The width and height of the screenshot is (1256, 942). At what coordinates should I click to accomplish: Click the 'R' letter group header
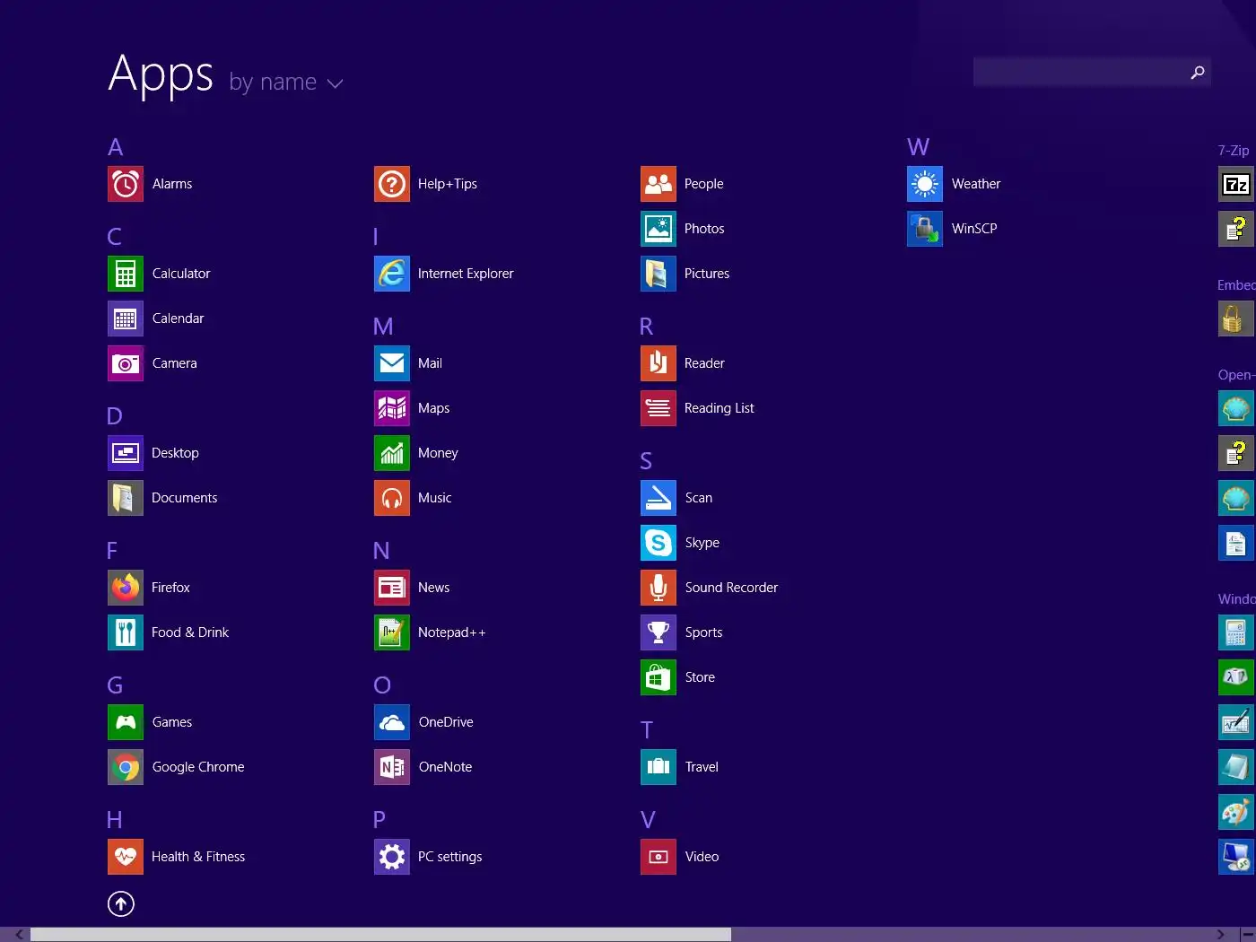(x=647, y=327)
